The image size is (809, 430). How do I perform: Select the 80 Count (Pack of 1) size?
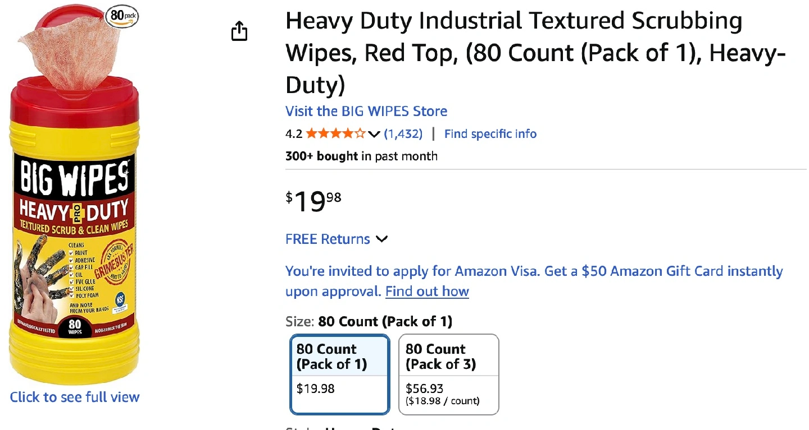(339, 374)
